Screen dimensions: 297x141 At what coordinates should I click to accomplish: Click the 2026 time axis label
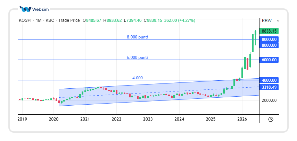pyautogui.click(x=242, y=119)
